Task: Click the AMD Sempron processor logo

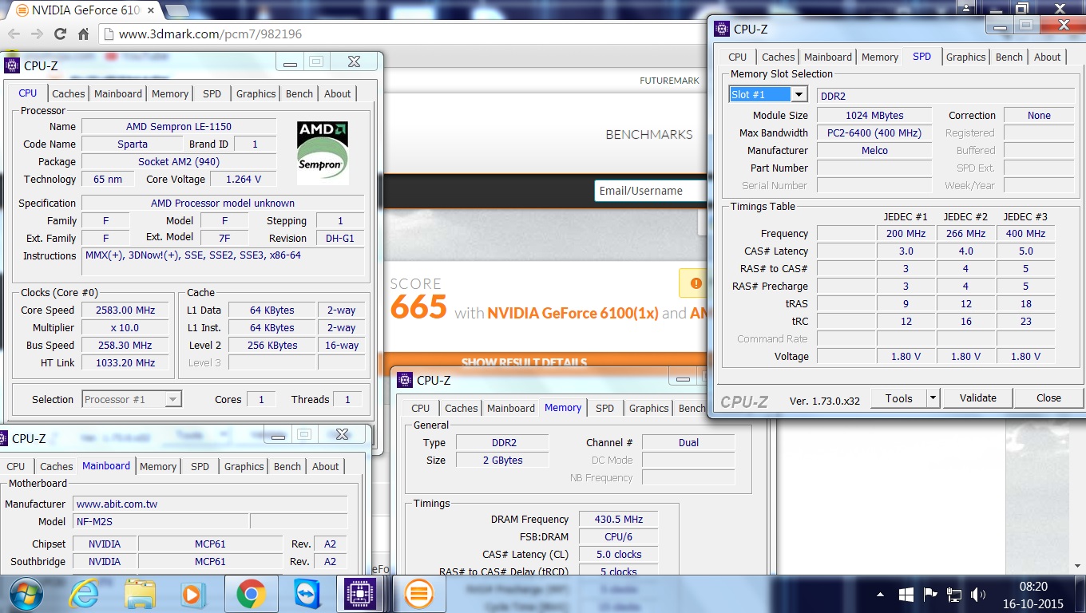Action: (x=323, y=152)
